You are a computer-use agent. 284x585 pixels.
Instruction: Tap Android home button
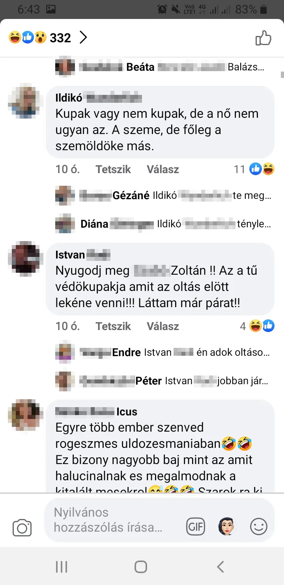[x=141, y=567]
